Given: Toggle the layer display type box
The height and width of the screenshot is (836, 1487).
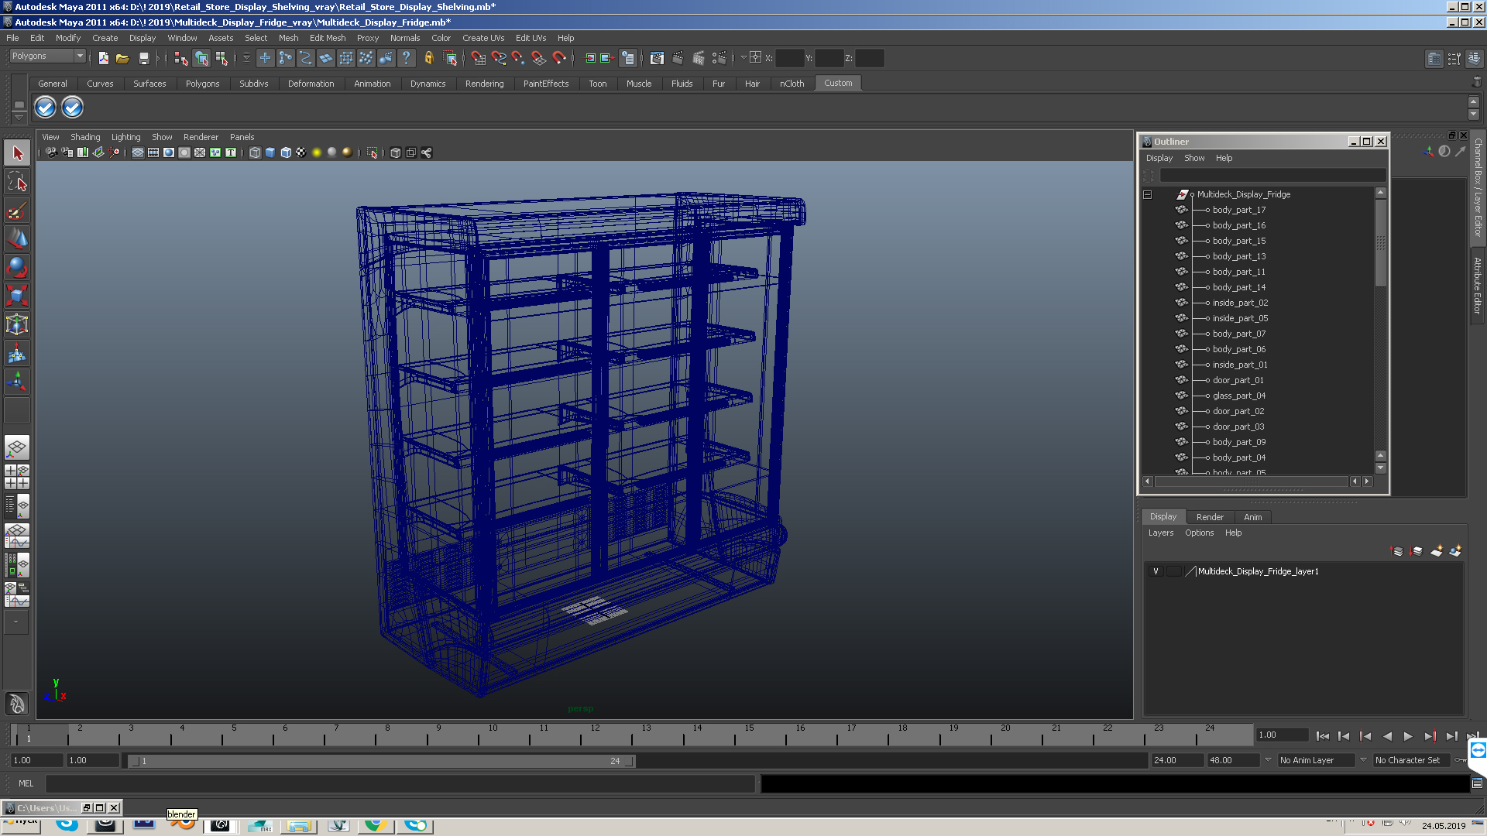Looking at the screenshot, I should click(1173, 571).
